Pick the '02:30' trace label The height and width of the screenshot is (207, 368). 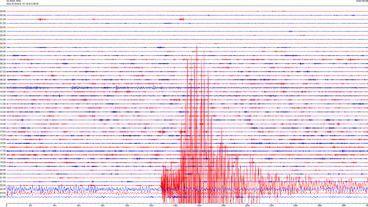coord(3,31)
